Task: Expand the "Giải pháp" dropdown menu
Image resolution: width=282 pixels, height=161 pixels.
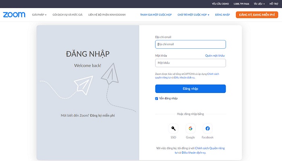Action: pos(39,15)
